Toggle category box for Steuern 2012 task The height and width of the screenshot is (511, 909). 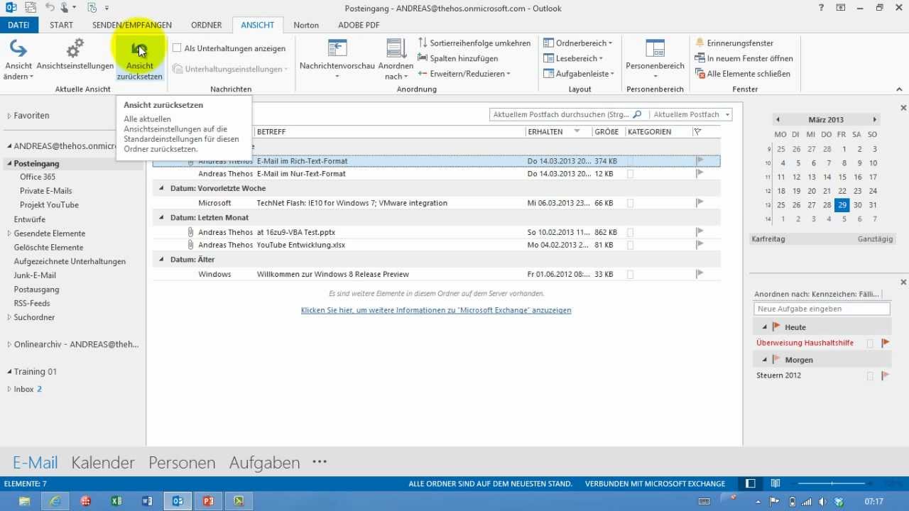(870, 376)
